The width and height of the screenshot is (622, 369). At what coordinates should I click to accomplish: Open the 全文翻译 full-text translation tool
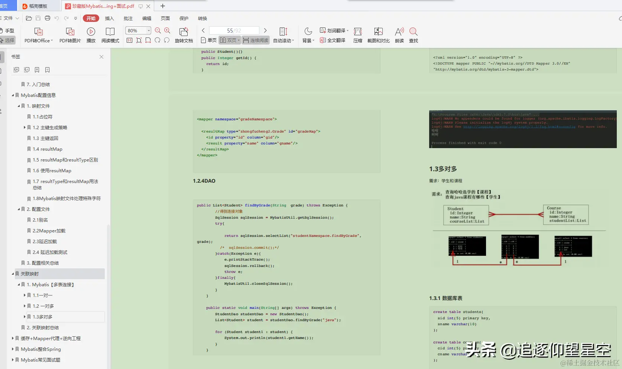(333, 40)
